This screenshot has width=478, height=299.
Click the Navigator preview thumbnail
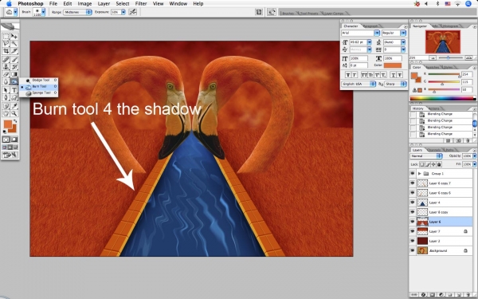[x=443, y=42]
